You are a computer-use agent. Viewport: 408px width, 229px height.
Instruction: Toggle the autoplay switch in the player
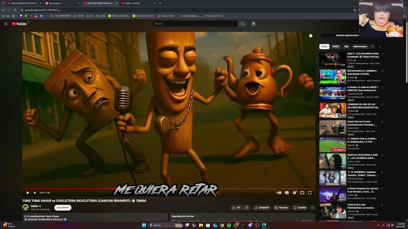279,193
